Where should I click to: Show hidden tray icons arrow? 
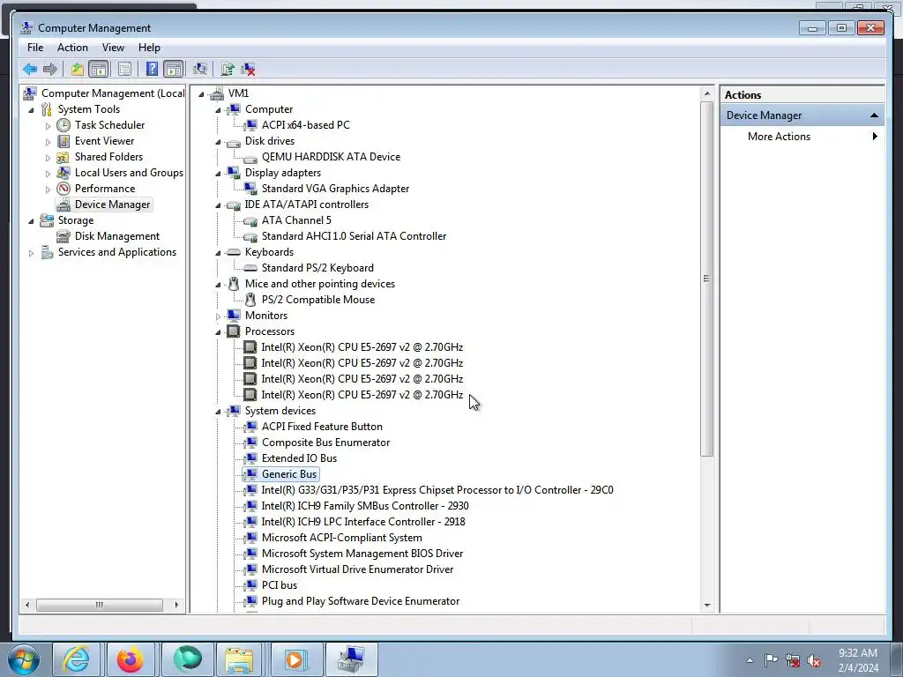(750, 661)
